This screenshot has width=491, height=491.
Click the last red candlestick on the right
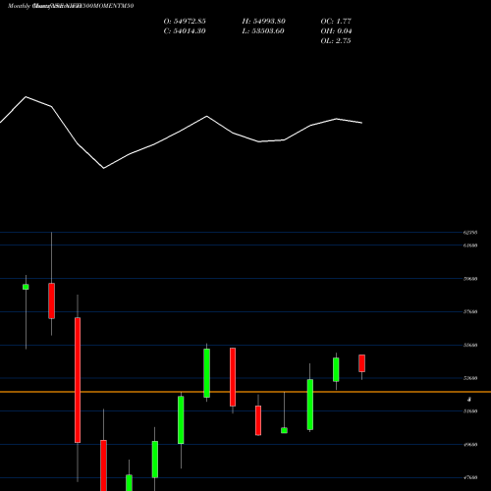[x=361, y=363]
